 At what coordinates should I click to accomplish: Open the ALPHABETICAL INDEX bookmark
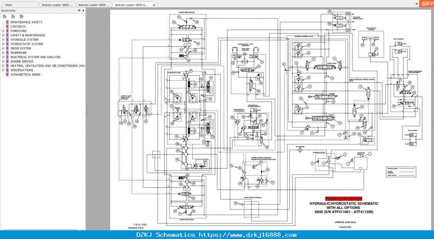[x=26, y=75]
